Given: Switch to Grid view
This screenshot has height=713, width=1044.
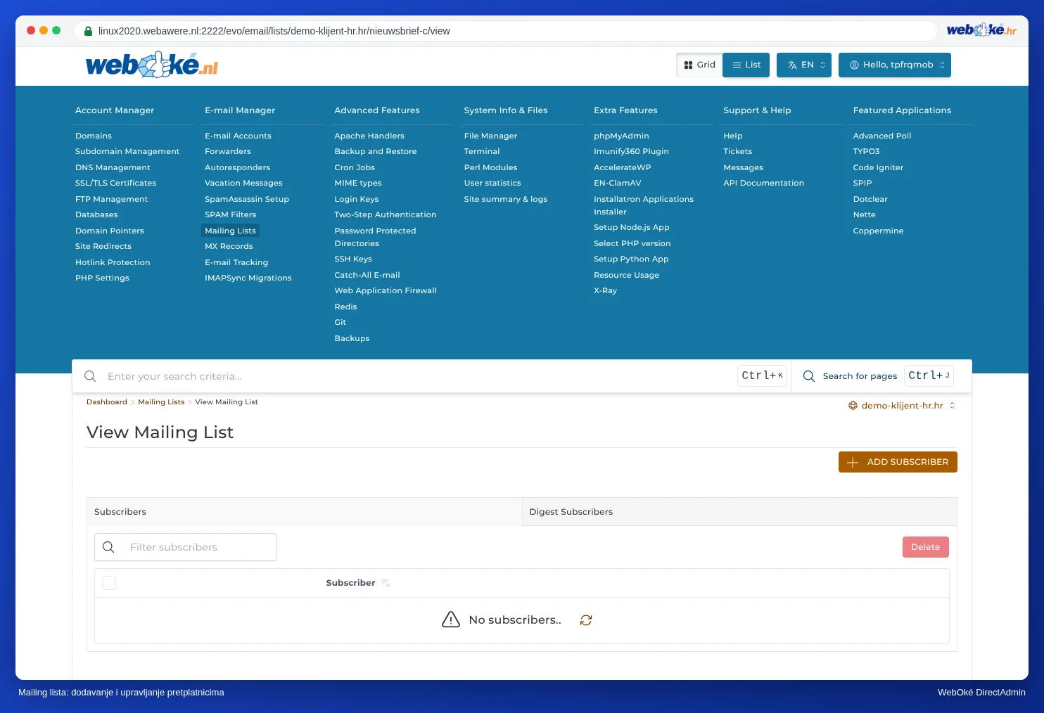Looking at the screenshot, I should pos(699,65).
